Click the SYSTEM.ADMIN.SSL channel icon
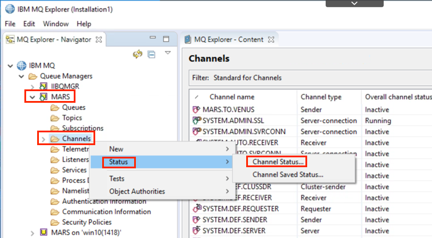 [197, 120]
